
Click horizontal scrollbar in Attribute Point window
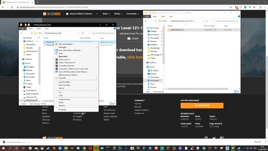coord(198,89)
